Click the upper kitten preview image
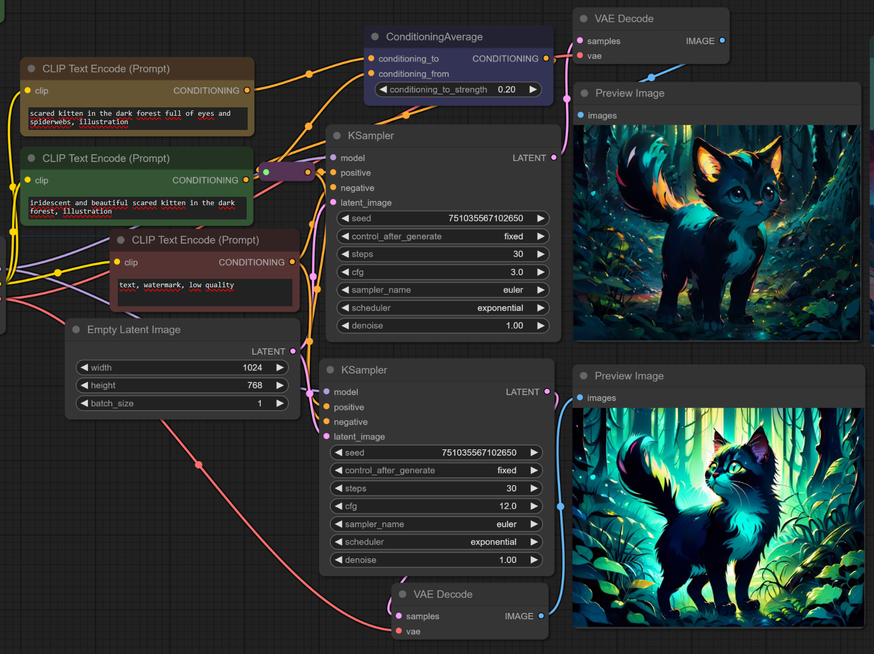The height and width of the screenshot is (654, 874). pos(716,233)
